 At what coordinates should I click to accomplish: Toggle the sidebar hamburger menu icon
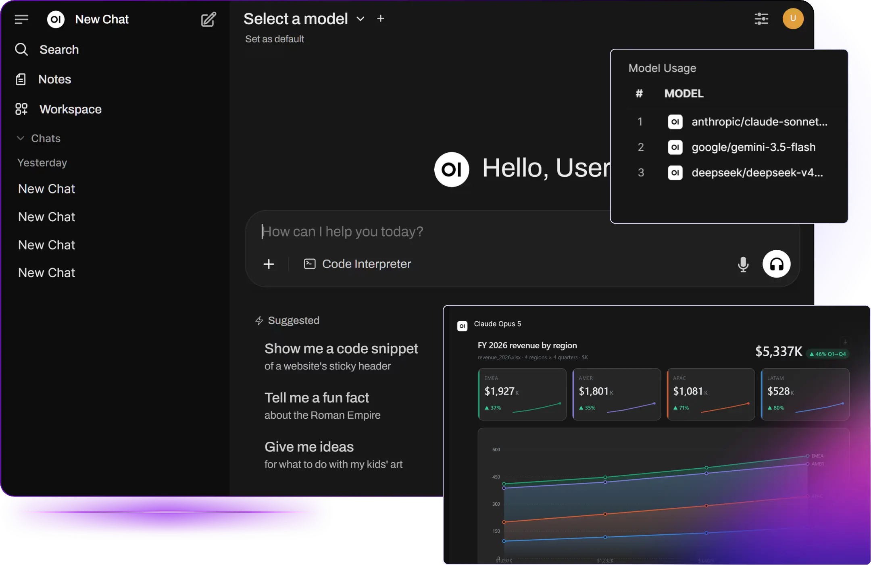tap(21, 19)
